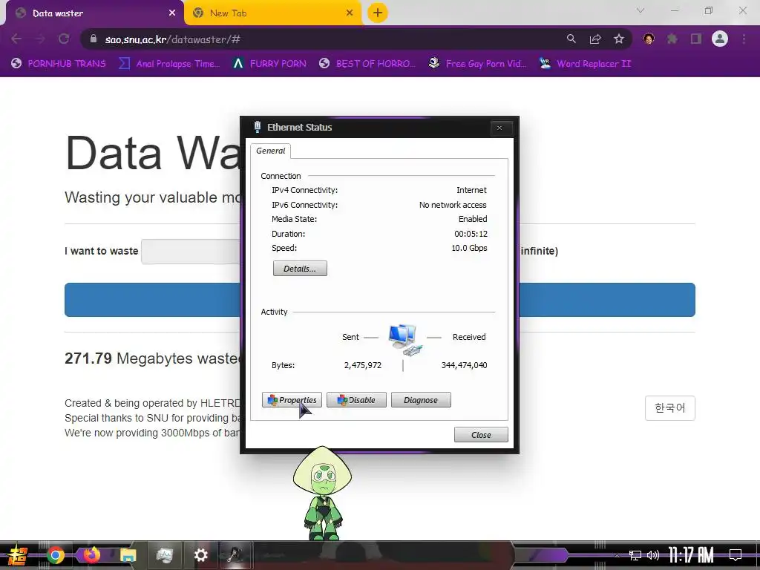This screenshot has height=570, width=760.
Task: Click the Peridot desktop mascot character
Action: (322, 494)
